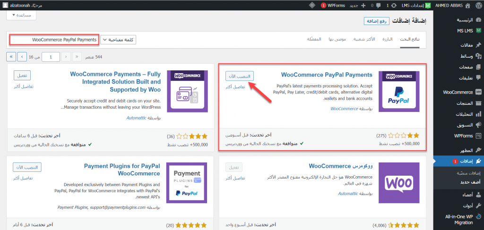Viewport: 484px width, 230px height.
Task: Go to next page with › button
Action: click(x=22, y=57)
